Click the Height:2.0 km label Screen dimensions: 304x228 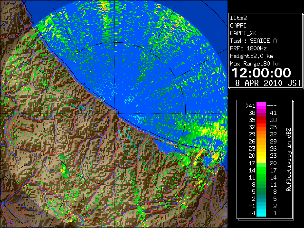click(251, 56)
